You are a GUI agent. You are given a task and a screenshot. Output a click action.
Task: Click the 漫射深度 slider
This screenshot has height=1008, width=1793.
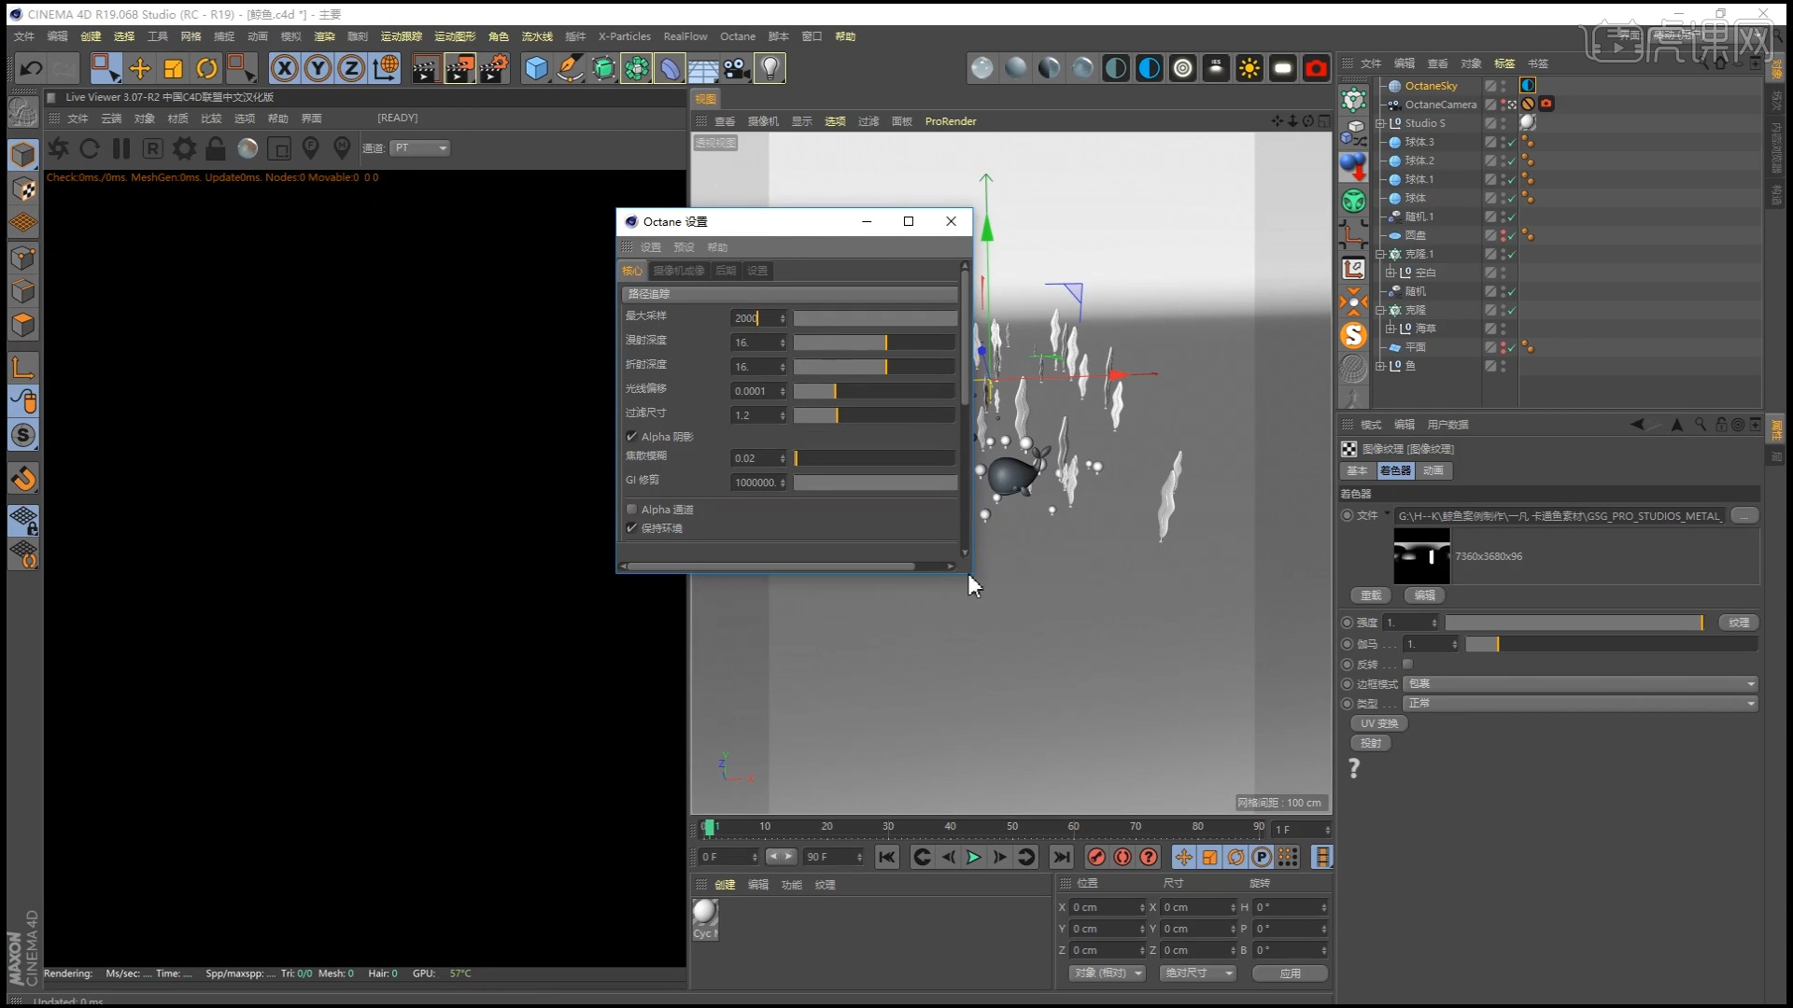point(875,343)
